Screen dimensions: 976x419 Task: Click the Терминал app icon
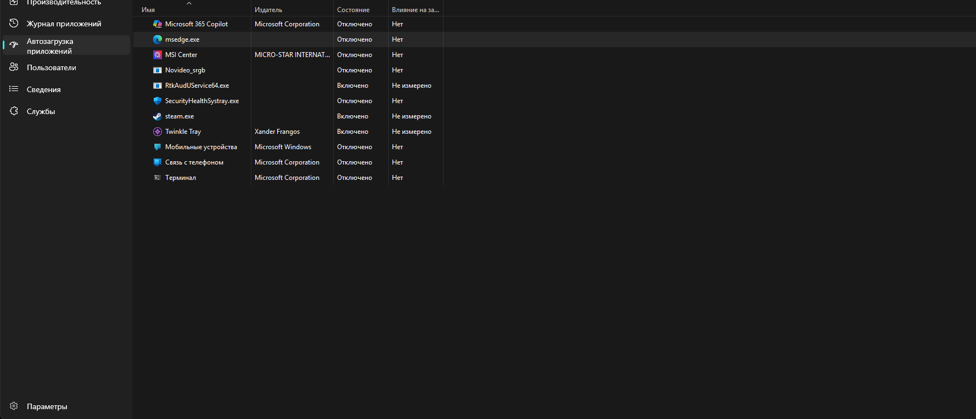158,178
